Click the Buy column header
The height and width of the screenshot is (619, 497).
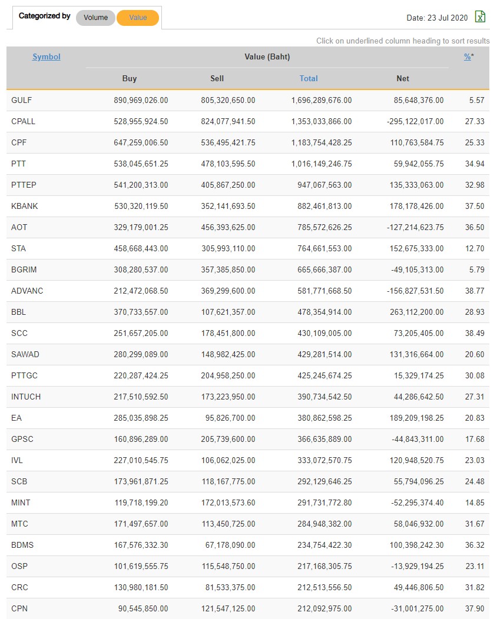pos(130,78)
